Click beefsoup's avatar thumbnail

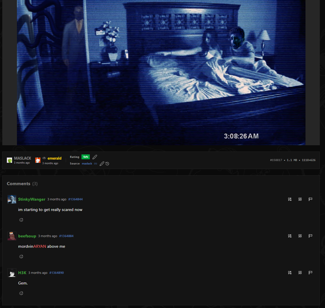click(x=12, y=236)
